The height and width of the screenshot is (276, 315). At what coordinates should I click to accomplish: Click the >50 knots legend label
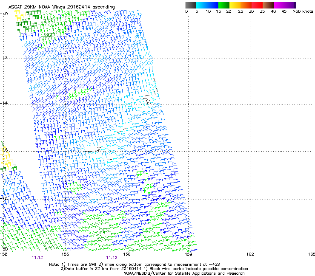pyautogui.click(x=303, y=11)
